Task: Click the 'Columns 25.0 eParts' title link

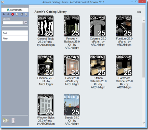Action: [98, 41]
